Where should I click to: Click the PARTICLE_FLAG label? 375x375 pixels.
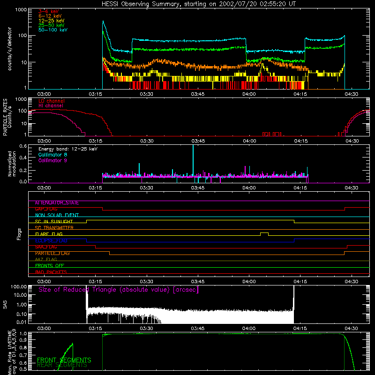(52, 253)
